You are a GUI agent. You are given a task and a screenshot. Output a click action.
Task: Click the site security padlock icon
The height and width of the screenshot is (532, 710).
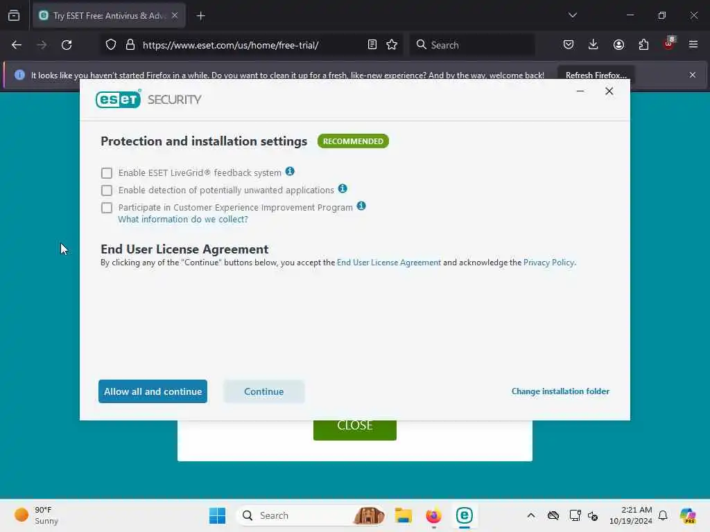[x=130, y=45]
